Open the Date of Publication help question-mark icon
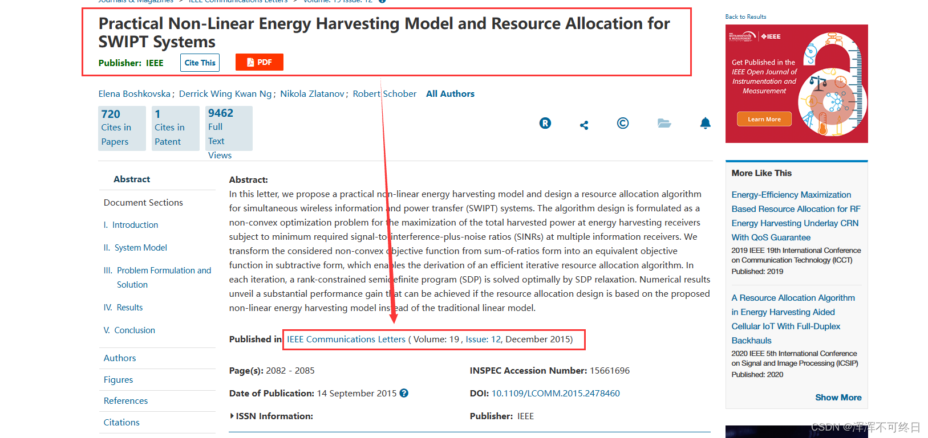928x438 pixels. (x=403, y=393)
